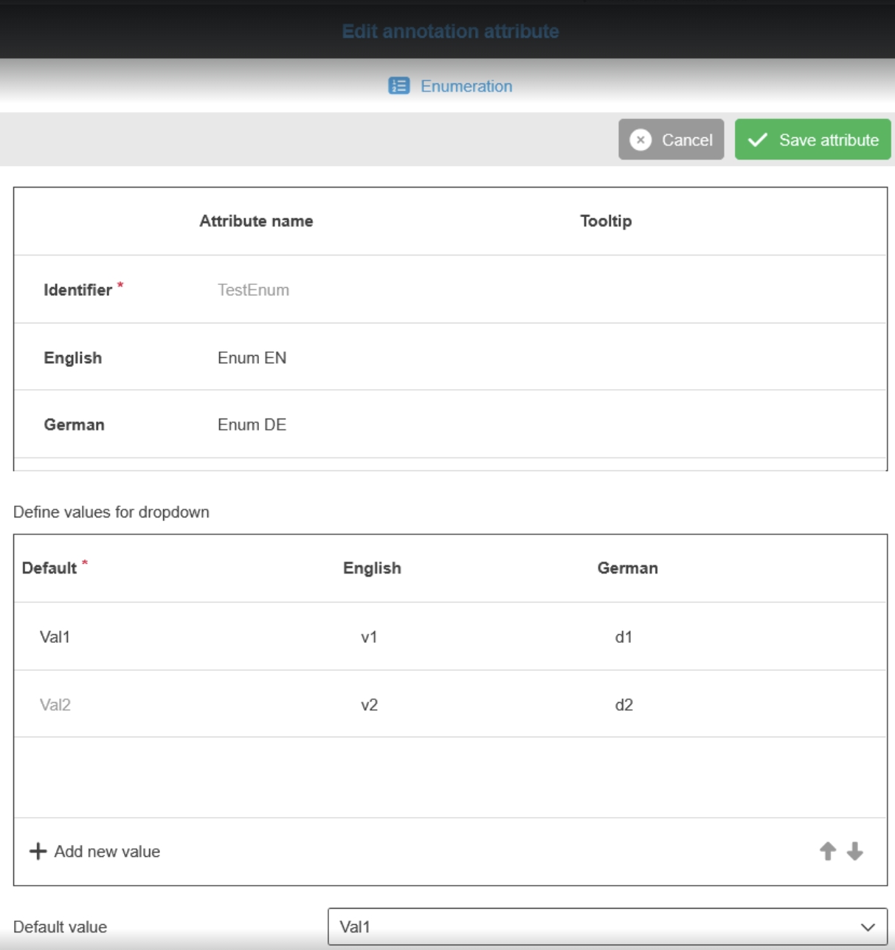This screenshot has height=950, width=895.
Task: Edit the German value d2
Action: [x=623, y=705]
